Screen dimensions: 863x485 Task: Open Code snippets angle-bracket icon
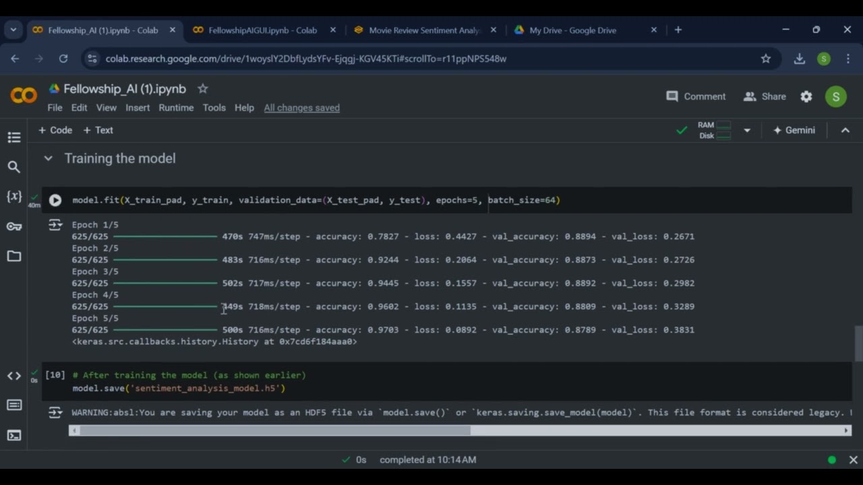tap(14, 376)
